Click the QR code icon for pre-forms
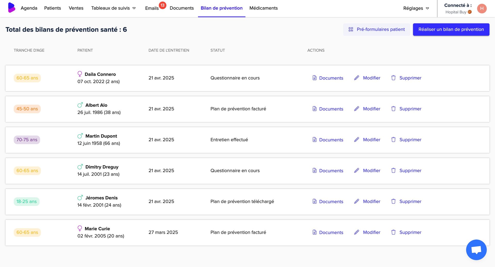Screen dimensions: 495x267 351,29
